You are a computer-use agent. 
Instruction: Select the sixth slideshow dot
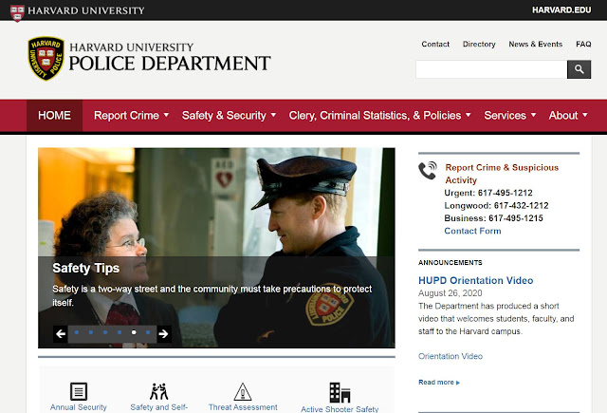pyautogui.click(x=148, y=332)
